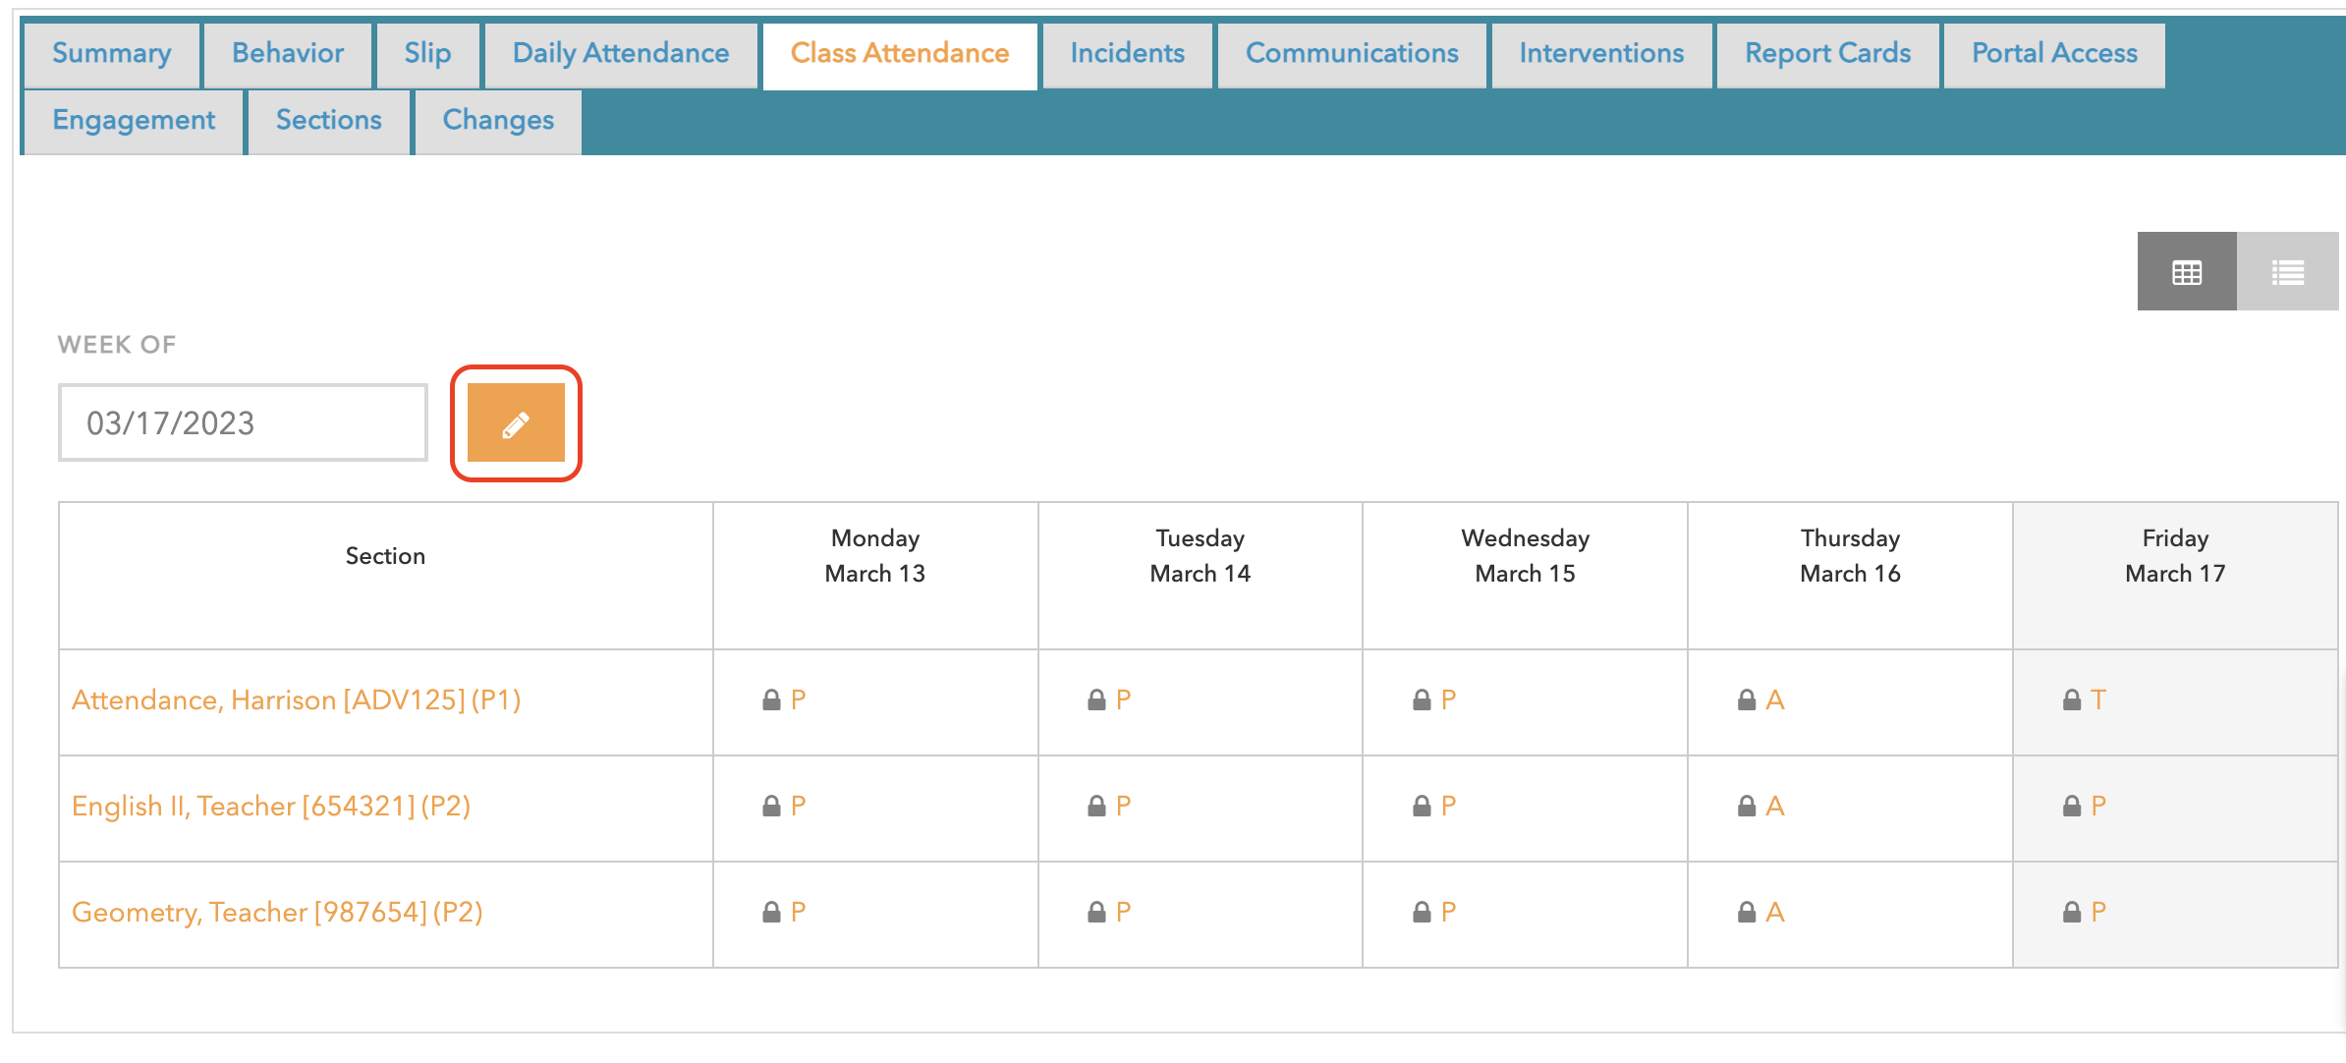Switch to grid table view icon
This screenshot has width=2346, height=1063.
[x=2186, y=272]
